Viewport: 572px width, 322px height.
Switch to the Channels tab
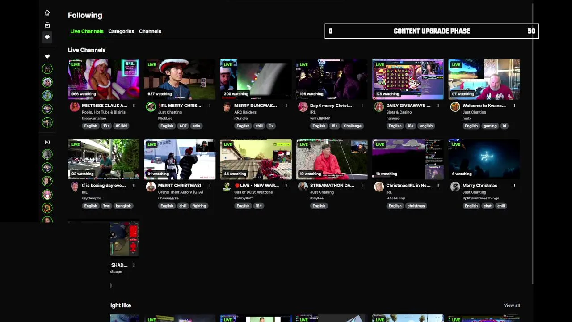(150, 31)
